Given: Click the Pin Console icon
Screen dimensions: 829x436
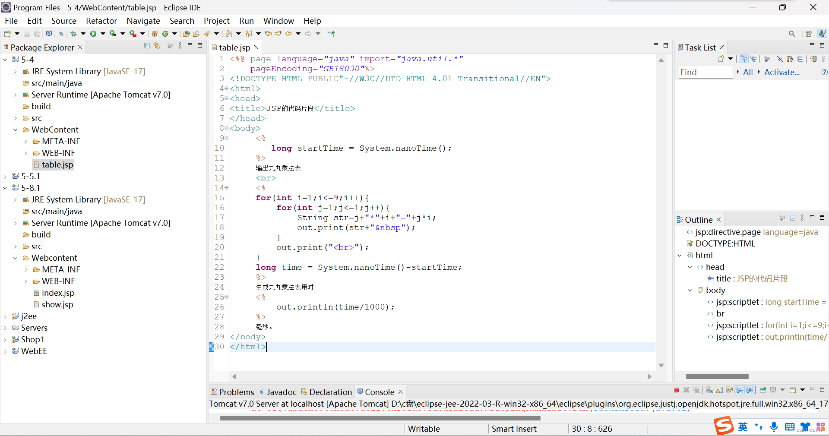Looking at the screenshot, I should (763, 390).
